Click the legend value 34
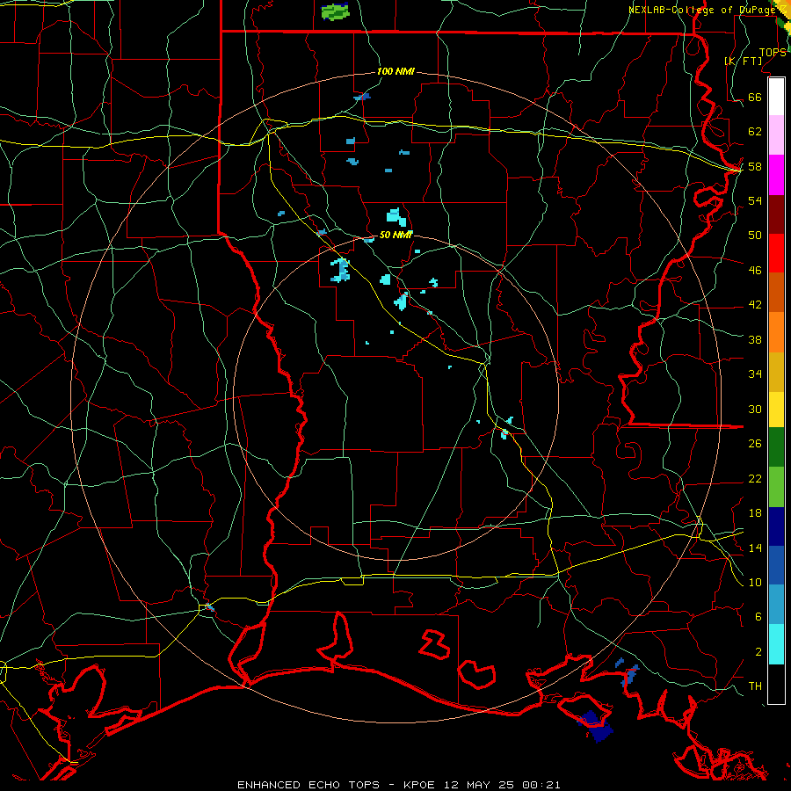The image size is (791, 791). tap(755, 374)
